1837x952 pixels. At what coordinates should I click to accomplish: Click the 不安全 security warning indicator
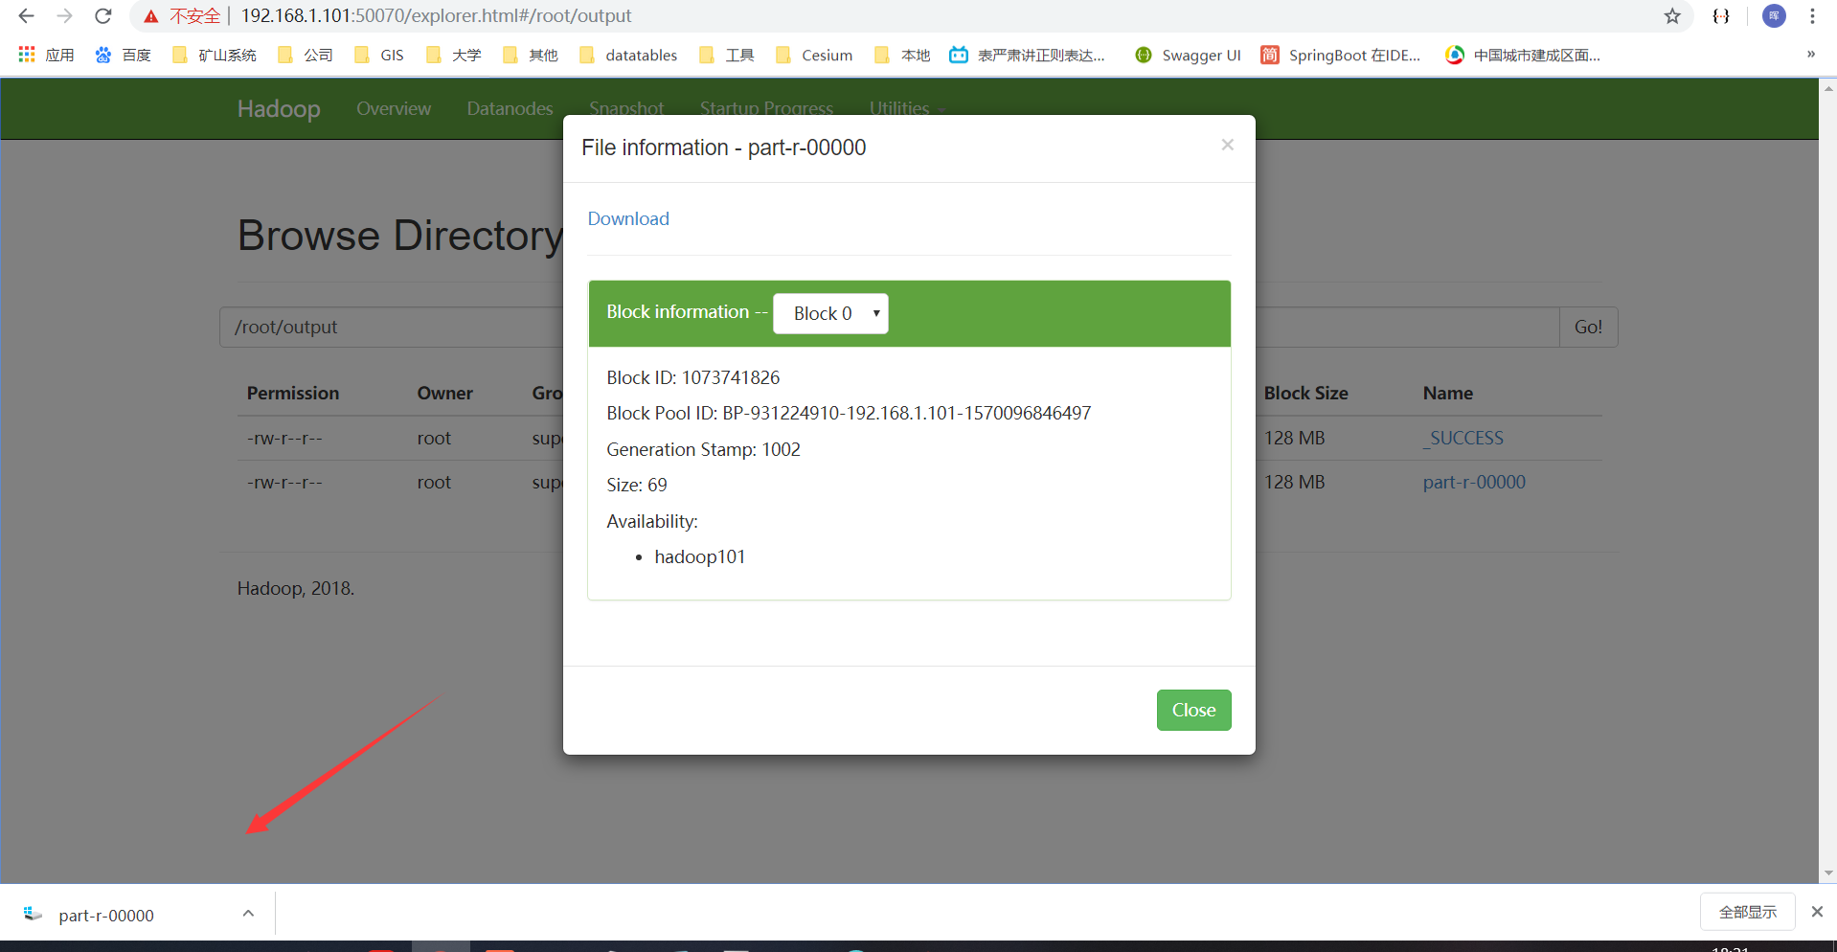click(179, 15)
